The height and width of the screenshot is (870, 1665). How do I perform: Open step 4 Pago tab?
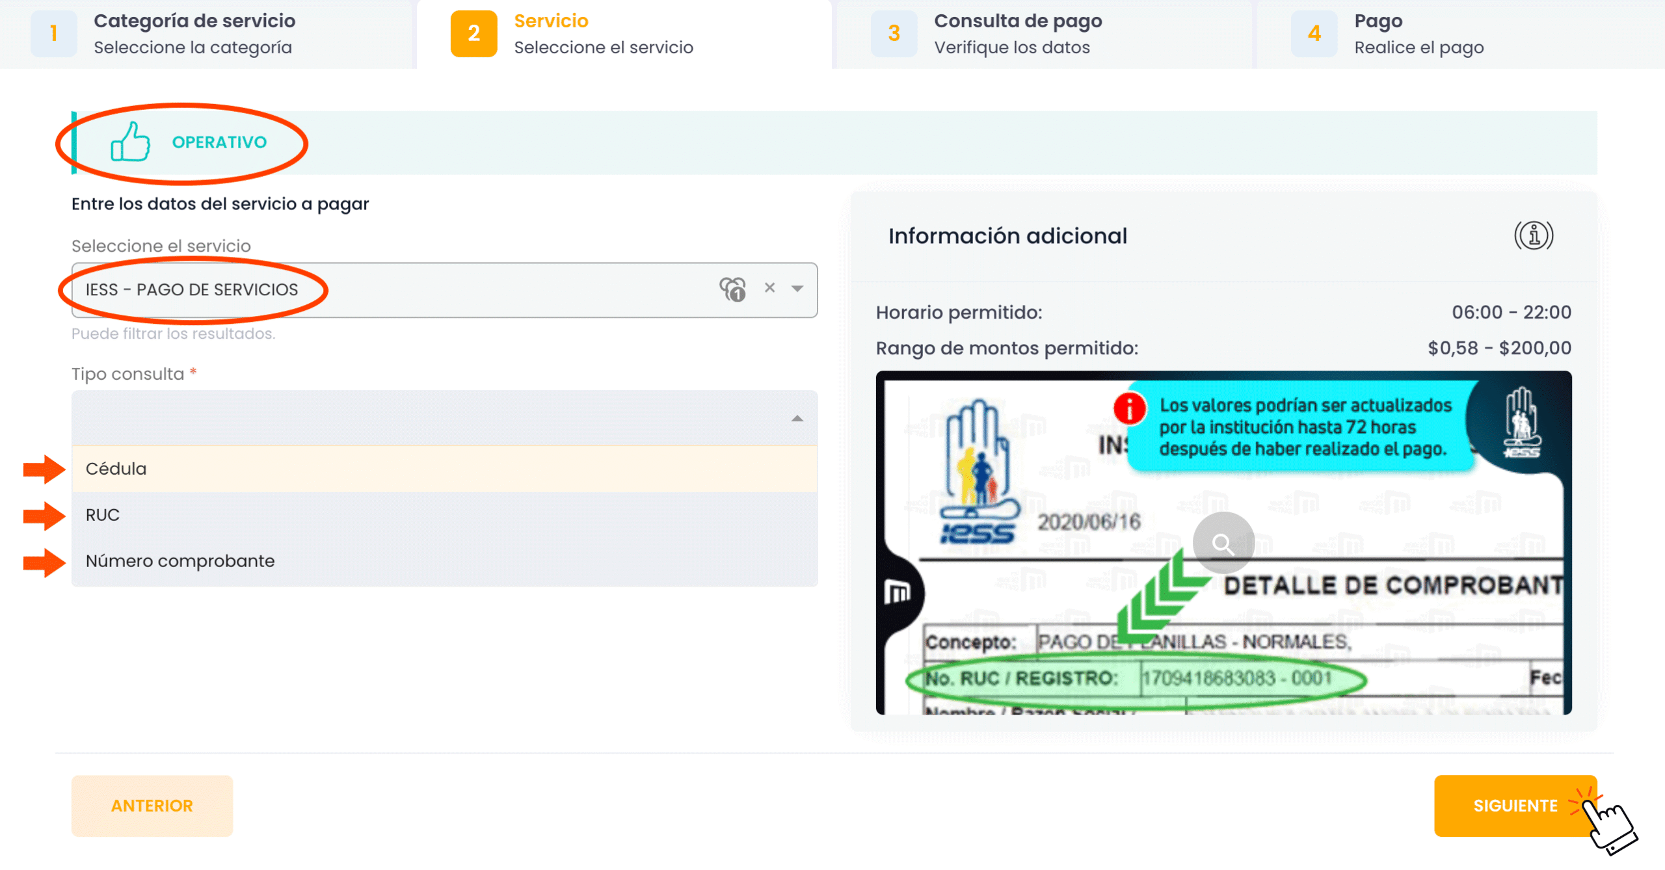click(x=1460, y=34)
